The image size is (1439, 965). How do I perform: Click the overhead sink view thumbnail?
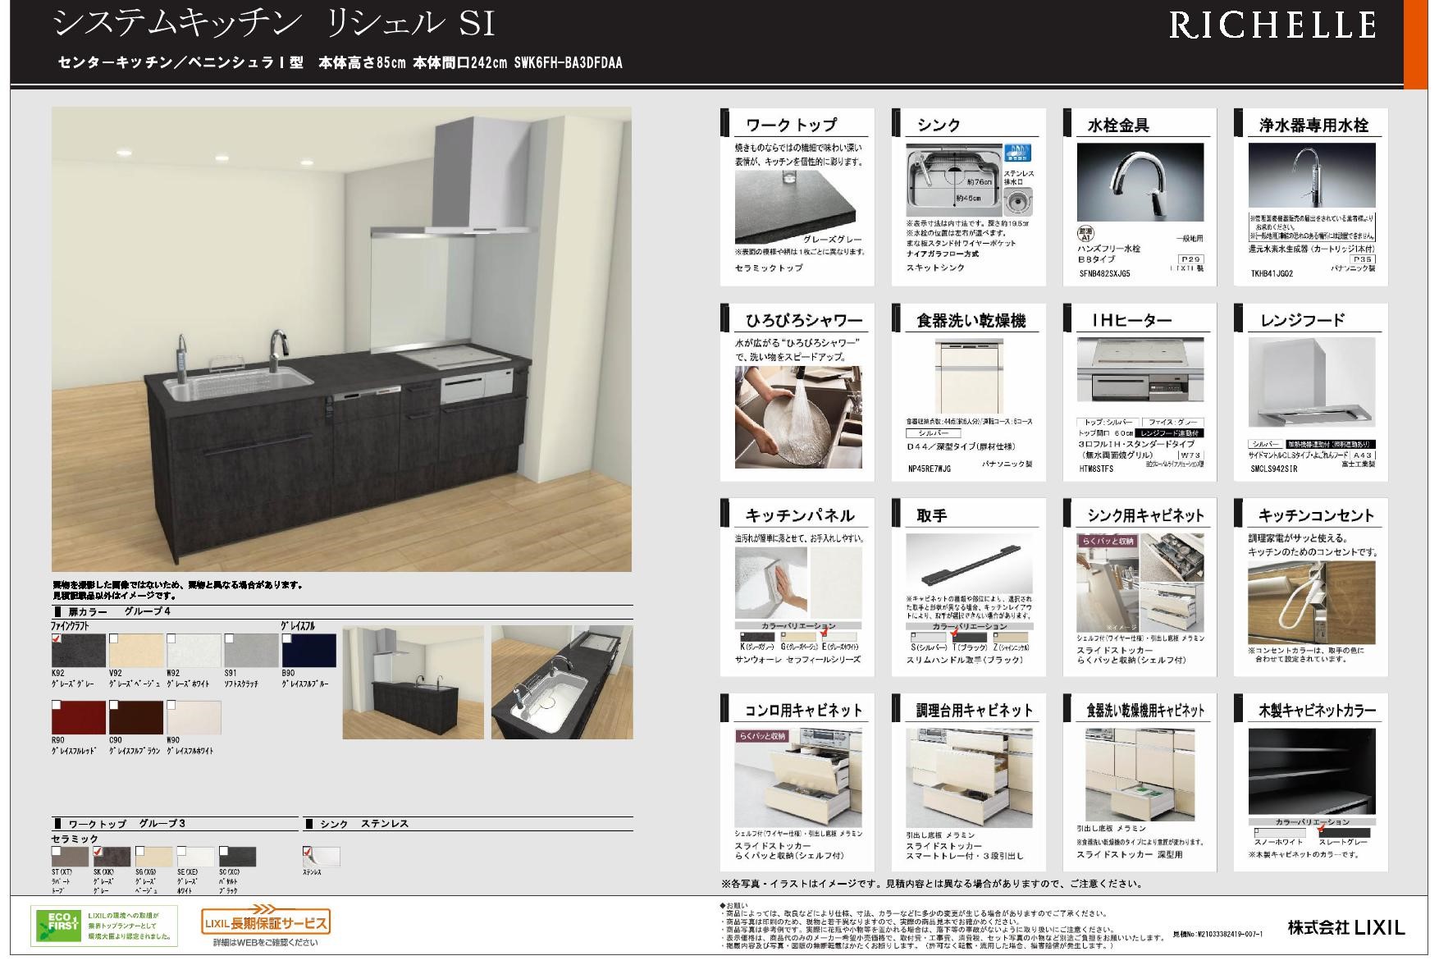561,682
